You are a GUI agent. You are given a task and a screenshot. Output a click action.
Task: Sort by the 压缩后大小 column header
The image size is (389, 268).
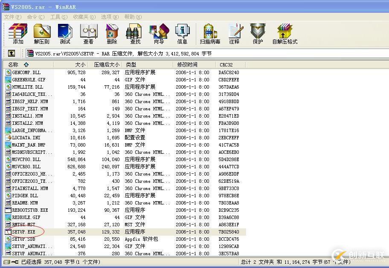click(105, 65)
